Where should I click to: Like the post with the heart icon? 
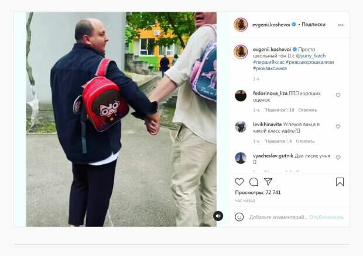239,182
